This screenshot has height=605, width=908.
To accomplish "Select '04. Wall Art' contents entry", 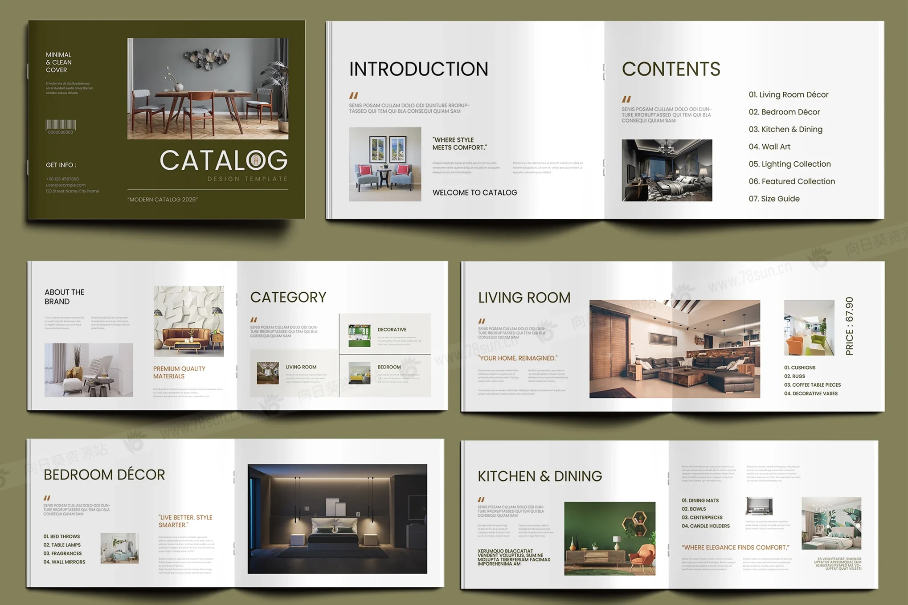I will coord(769,147).
